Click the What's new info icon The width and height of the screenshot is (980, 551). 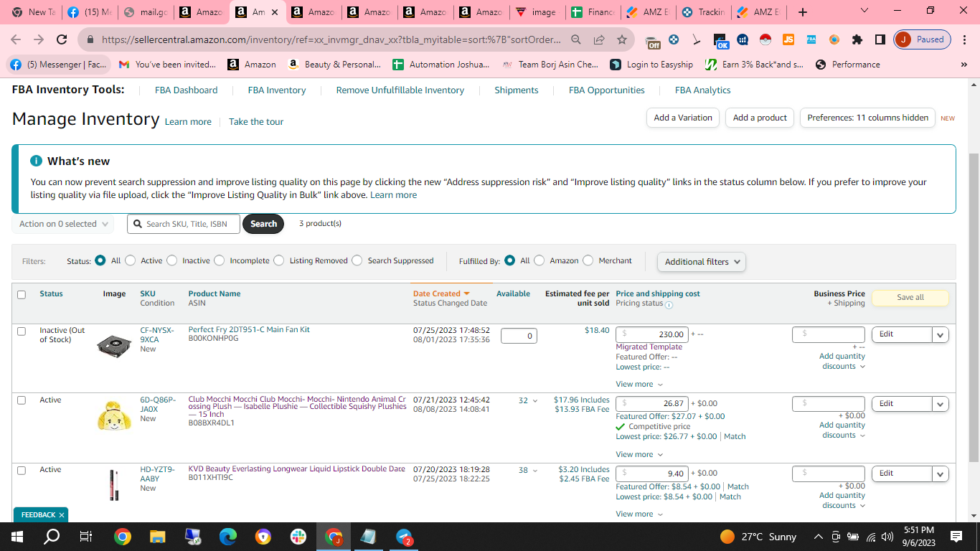coord(36,161)
